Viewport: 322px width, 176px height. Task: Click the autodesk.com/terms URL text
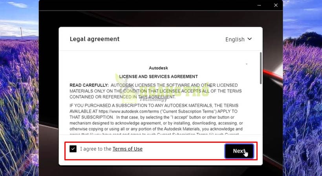(129, 111)
